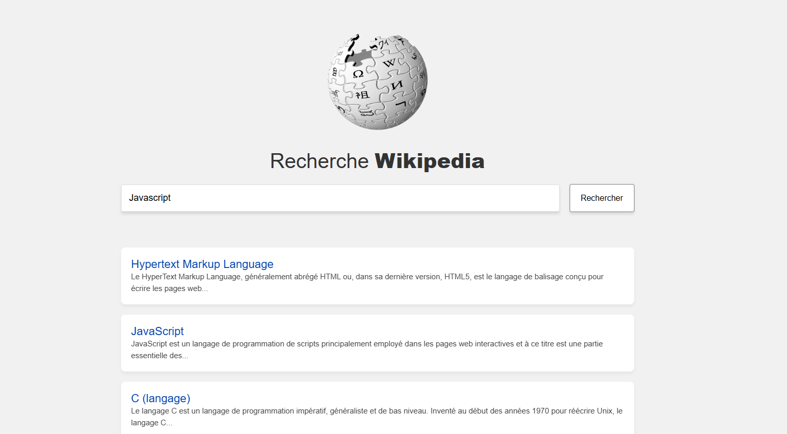Open the JavaScript article link
The width and height of the screenshot is (787, 434).
tap(157, 331)
